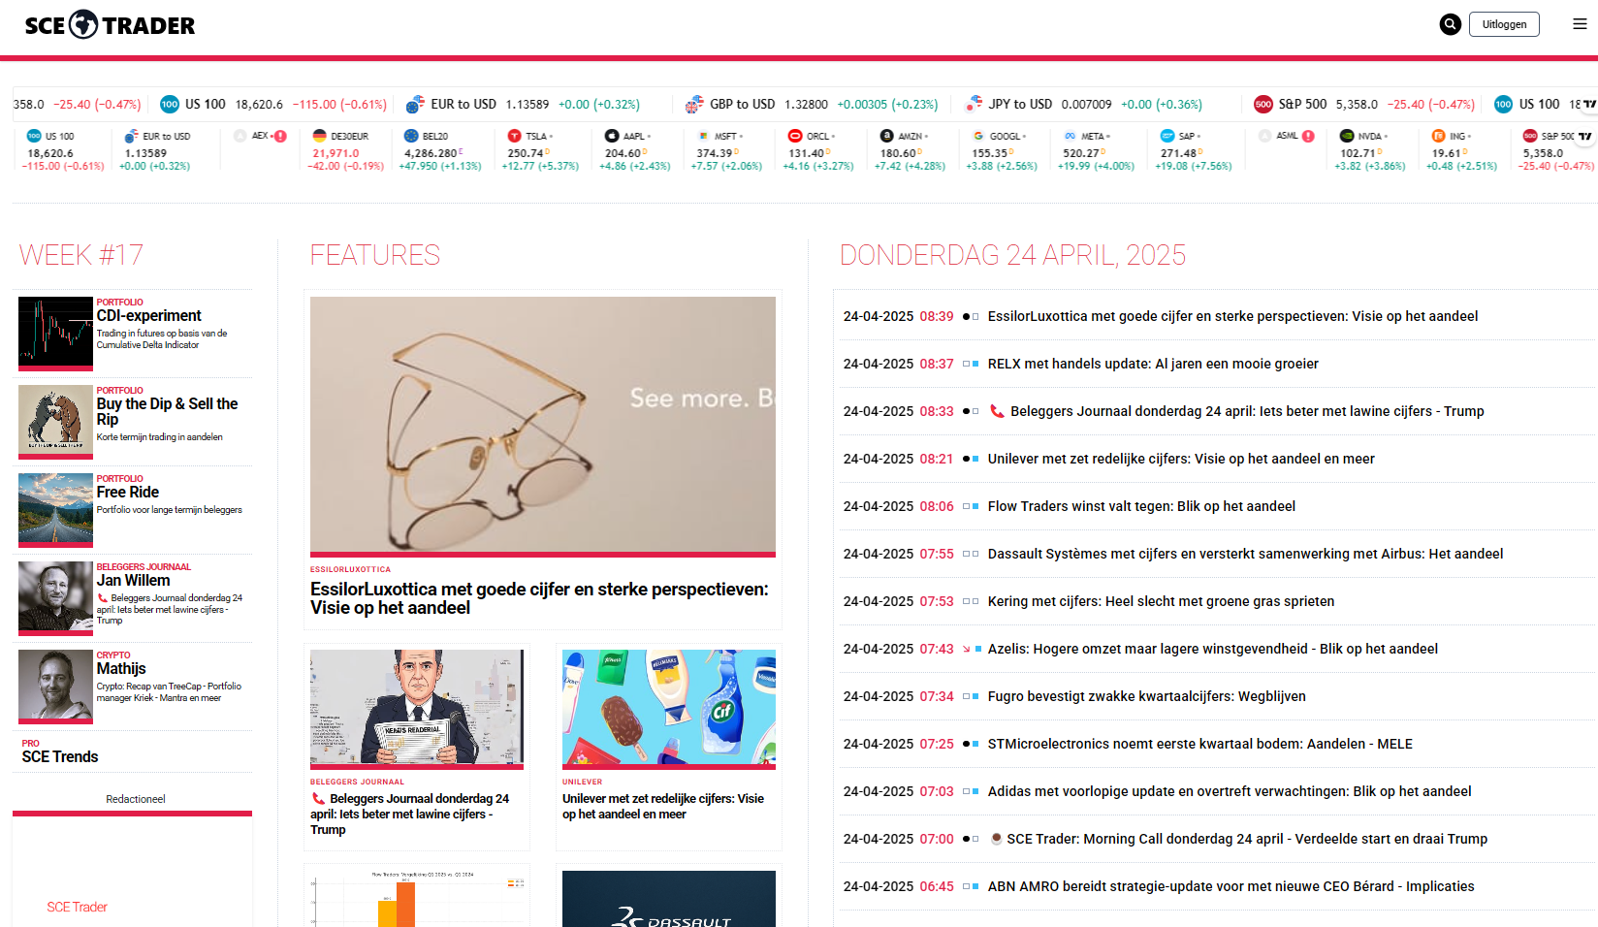Open the CDI-experiment portfolio thumbnail
This screenshot has width=1598, height=927.
(55, 334)
